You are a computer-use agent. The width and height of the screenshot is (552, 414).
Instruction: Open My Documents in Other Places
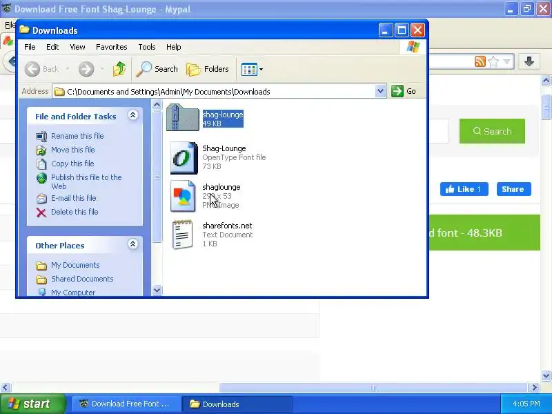click(x=75, y=265)
